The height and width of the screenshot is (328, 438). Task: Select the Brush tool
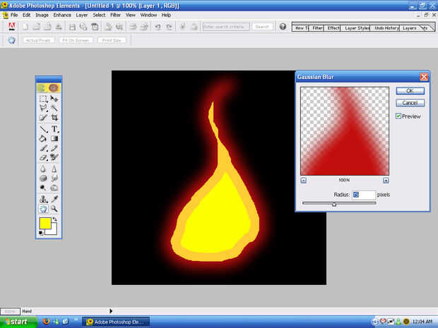(43, 148)
